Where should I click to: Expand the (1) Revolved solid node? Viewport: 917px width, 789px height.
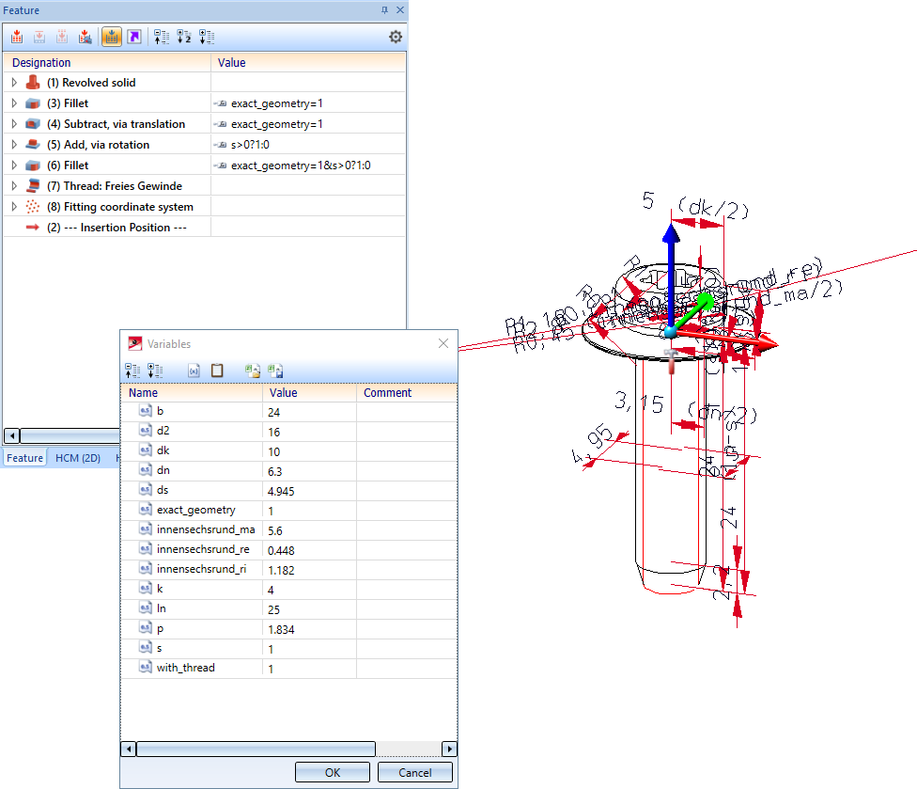coord(14,83)
